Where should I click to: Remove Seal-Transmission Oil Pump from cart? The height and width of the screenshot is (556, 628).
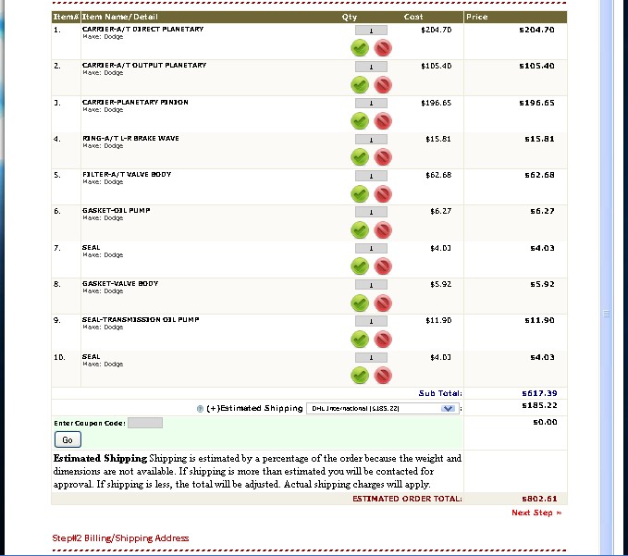click(x=383, y=339)
